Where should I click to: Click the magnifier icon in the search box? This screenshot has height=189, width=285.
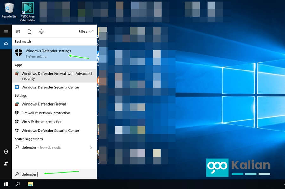[17, 174]
